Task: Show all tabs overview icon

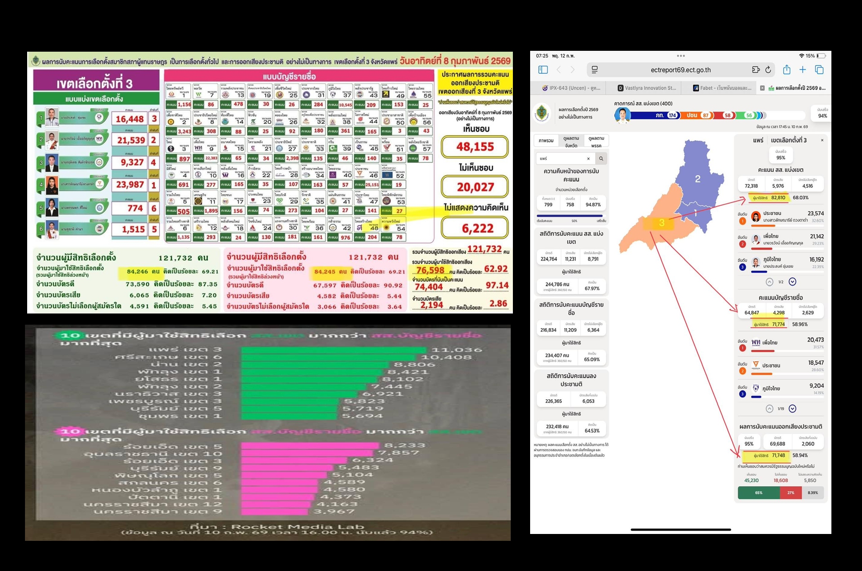Action: tap(819, 70)
